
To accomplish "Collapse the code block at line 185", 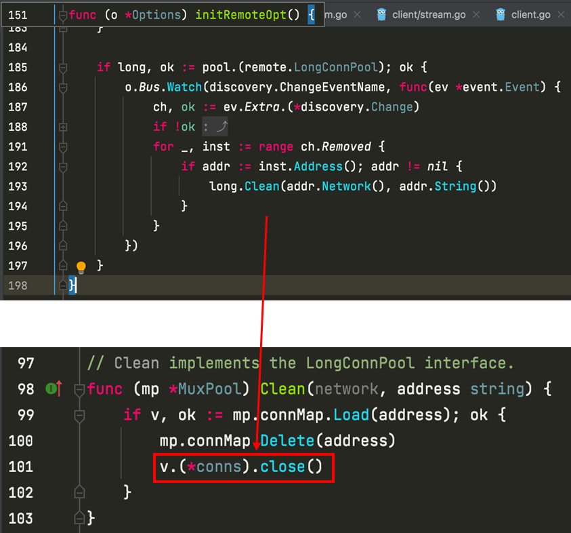I will pyautogui.click(x=63, y=68).
